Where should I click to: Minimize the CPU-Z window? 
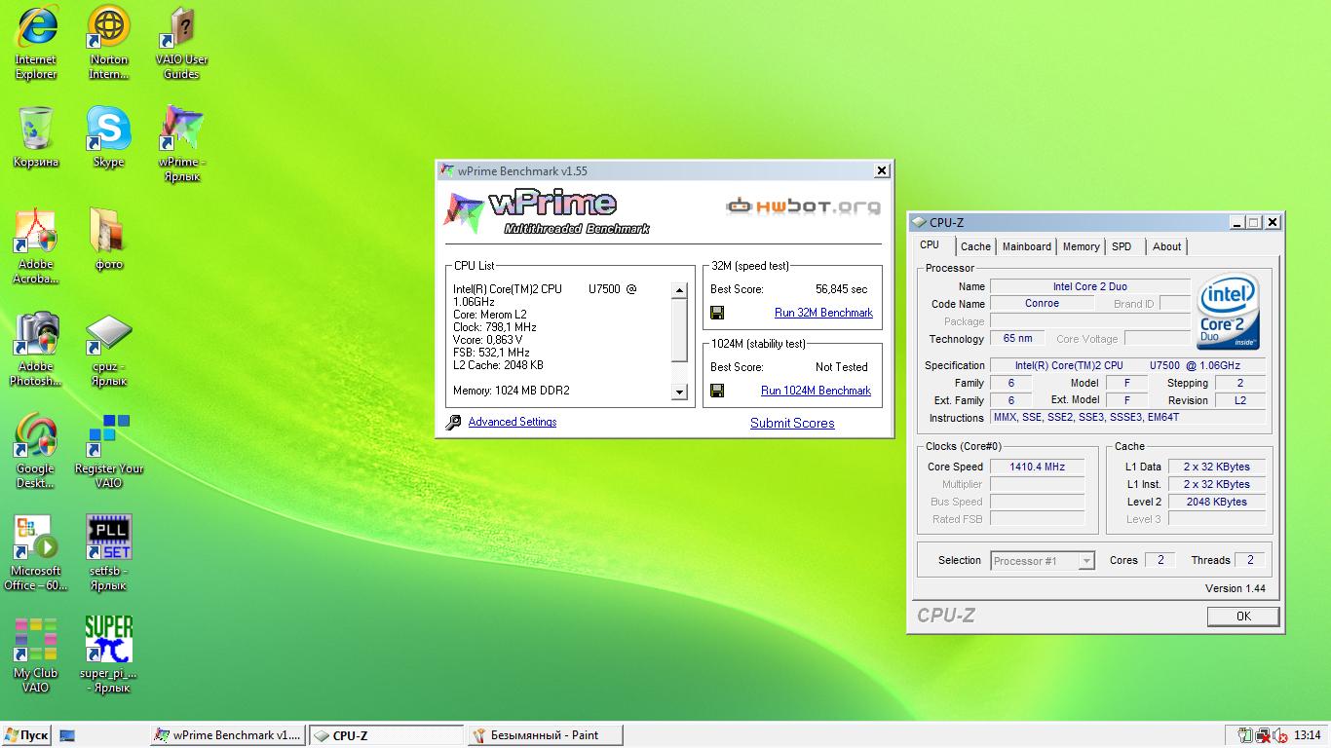point(1236,222)
